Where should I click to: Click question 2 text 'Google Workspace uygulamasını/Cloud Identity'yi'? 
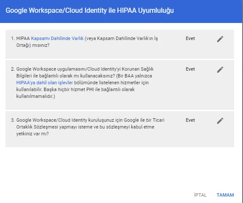click(x=68, y=69)
